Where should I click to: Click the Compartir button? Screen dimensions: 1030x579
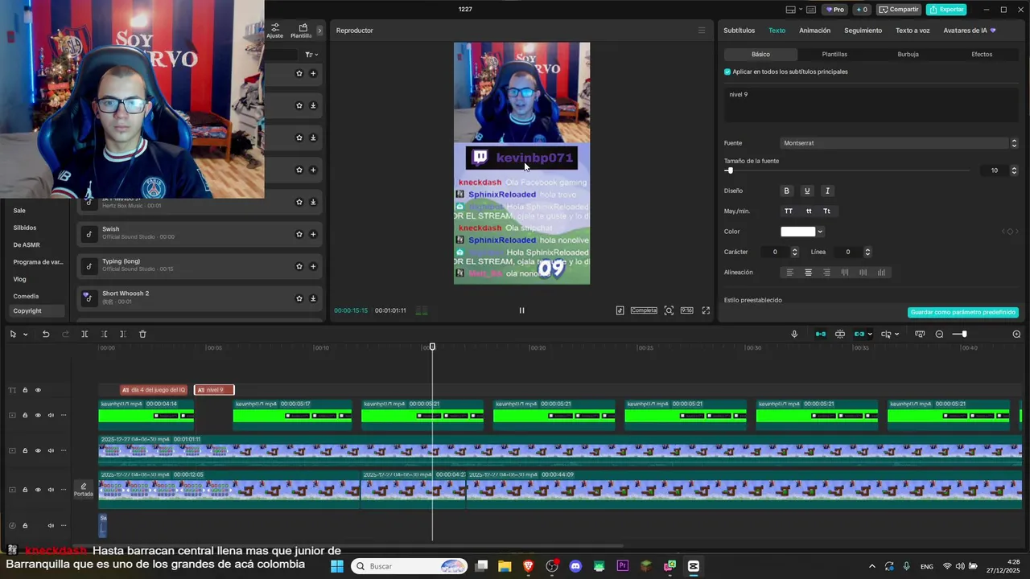pyautogui.click(x=899, y=10)
